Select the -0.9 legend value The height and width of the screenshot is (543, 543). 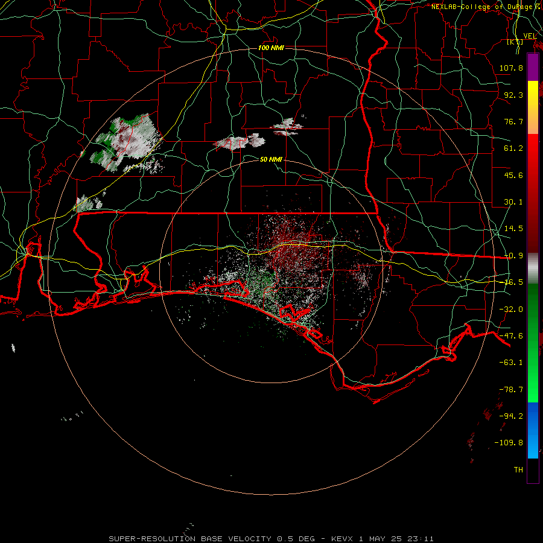(x=513, y=256)
